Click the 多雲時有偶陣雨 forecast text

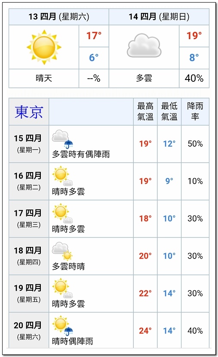(81, 154)
